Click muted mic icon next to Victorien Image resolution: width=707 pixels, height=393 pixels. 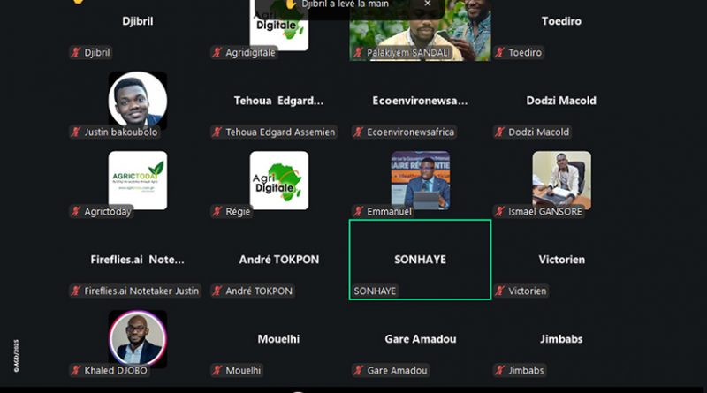click(499, 291)
